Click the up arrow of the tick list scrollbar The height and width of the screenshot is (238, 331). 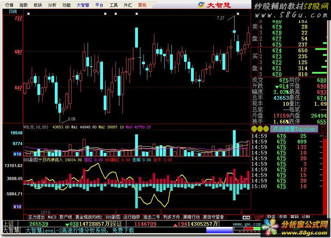point(325,136)
